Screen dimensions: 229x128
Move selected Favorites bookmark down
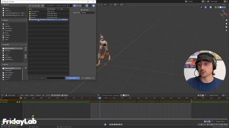click(x=25, y=57)
